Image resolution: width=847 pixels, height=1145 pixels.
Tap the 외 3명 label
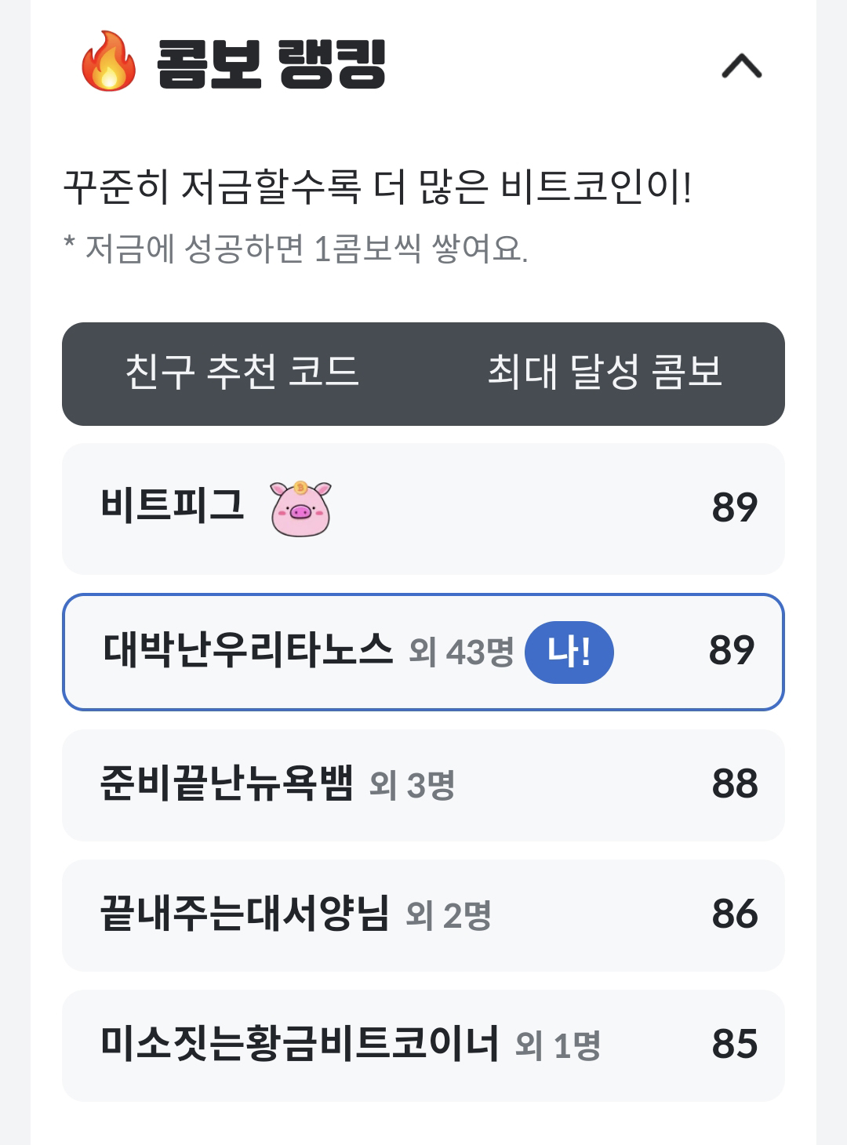tap(412, 784)
